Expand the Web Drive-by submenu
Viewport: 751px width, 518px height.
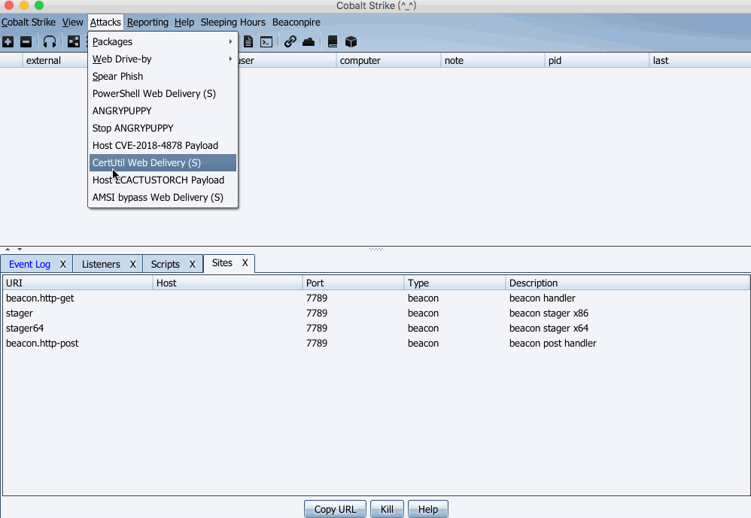click(163, 59)
